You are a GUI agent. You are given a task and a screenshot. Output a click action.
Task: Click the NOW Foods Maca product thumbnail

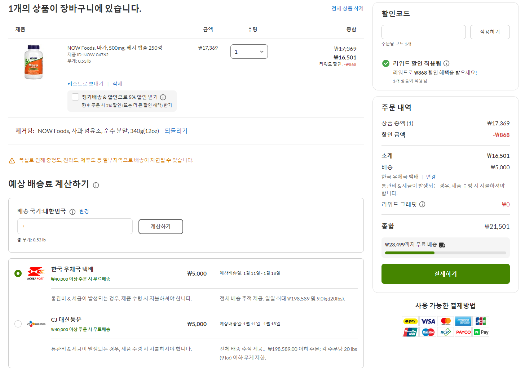click(34, 62)
